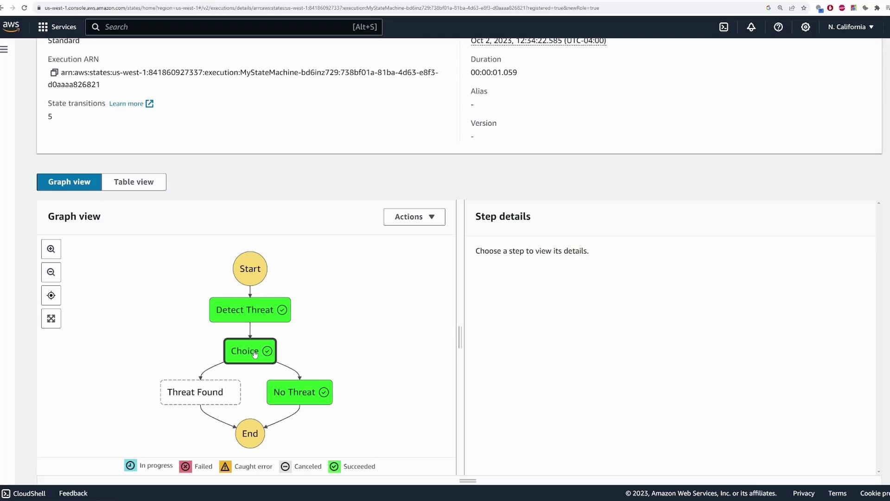
Task: Grab the vertical panel divider handle
Action: (x=460, y=337)
